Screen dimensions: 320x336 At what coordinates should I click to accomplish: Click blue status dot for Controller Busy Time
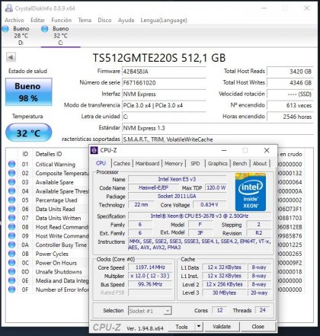coord(11,245)
